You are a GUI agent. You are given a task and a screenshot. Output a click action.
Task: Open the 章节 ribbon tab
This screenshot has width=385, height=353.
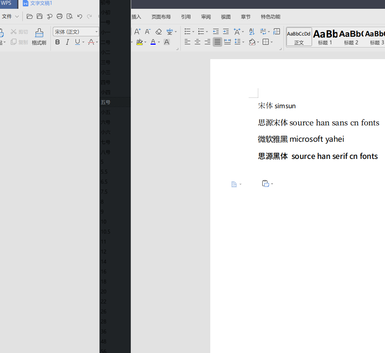(x=245, y=17)
